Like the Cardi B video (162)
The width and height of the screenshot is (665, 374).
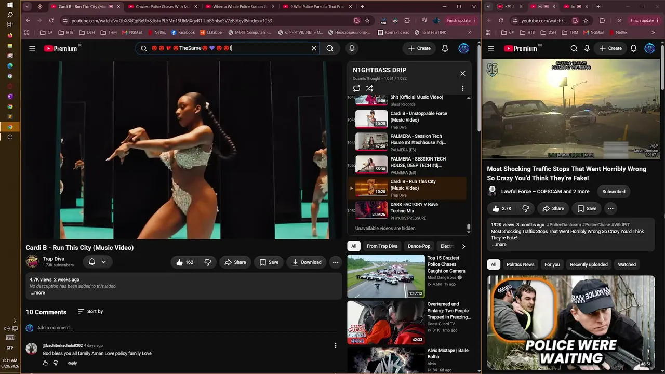click(184, 262)
